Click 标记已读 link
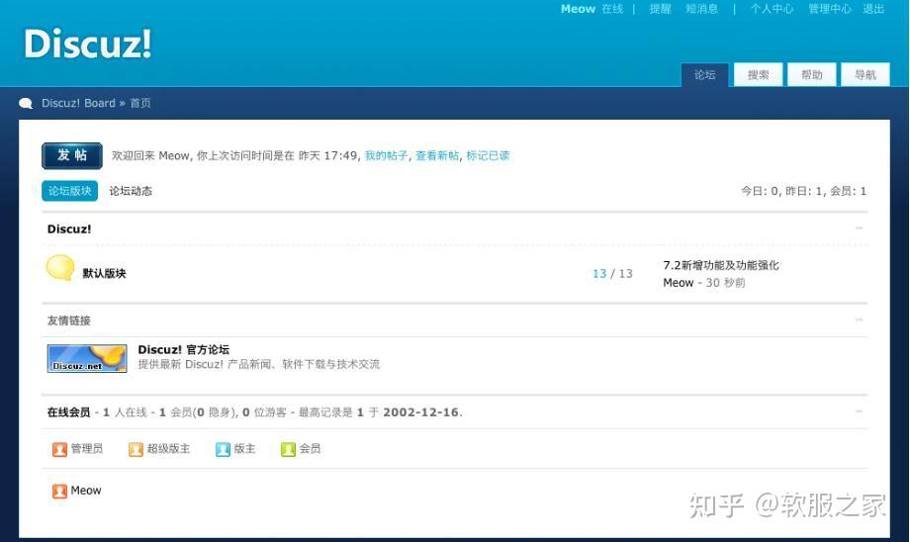 click(488, 155)
